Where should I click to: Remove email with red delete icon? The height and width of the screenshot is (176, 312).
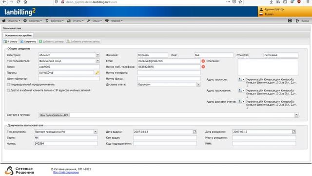point(203,61)
